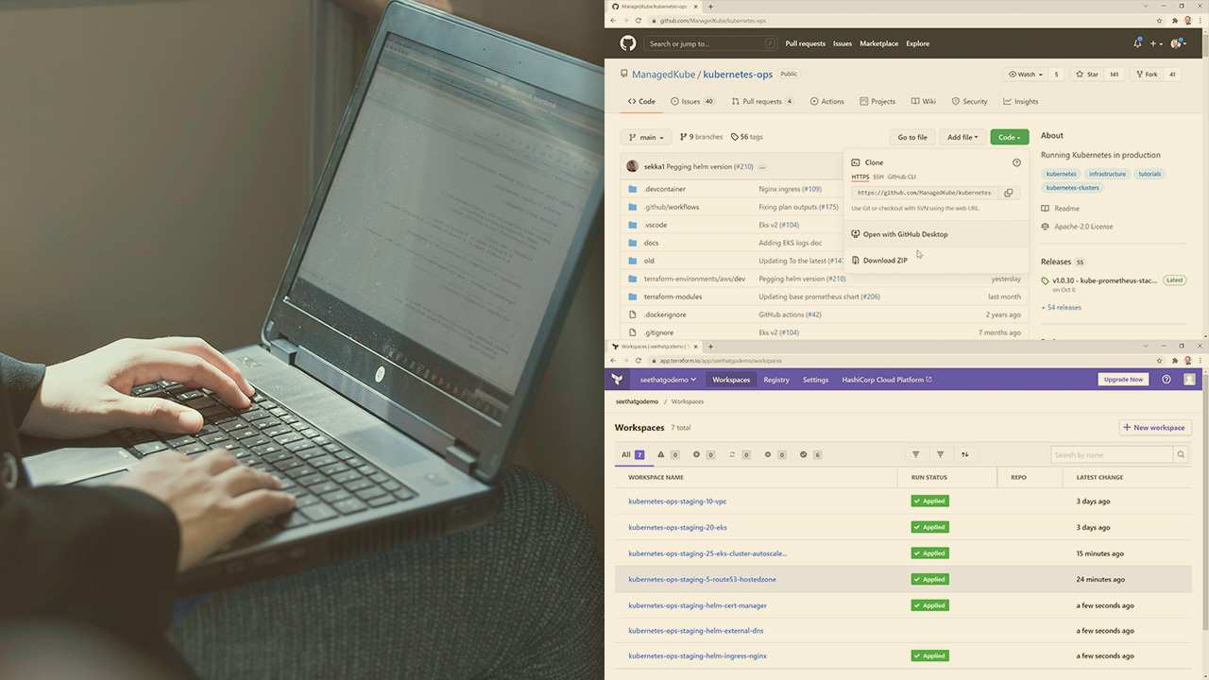
Task: Copy the clone URL to clipboard
Action: coord(1008,193)
